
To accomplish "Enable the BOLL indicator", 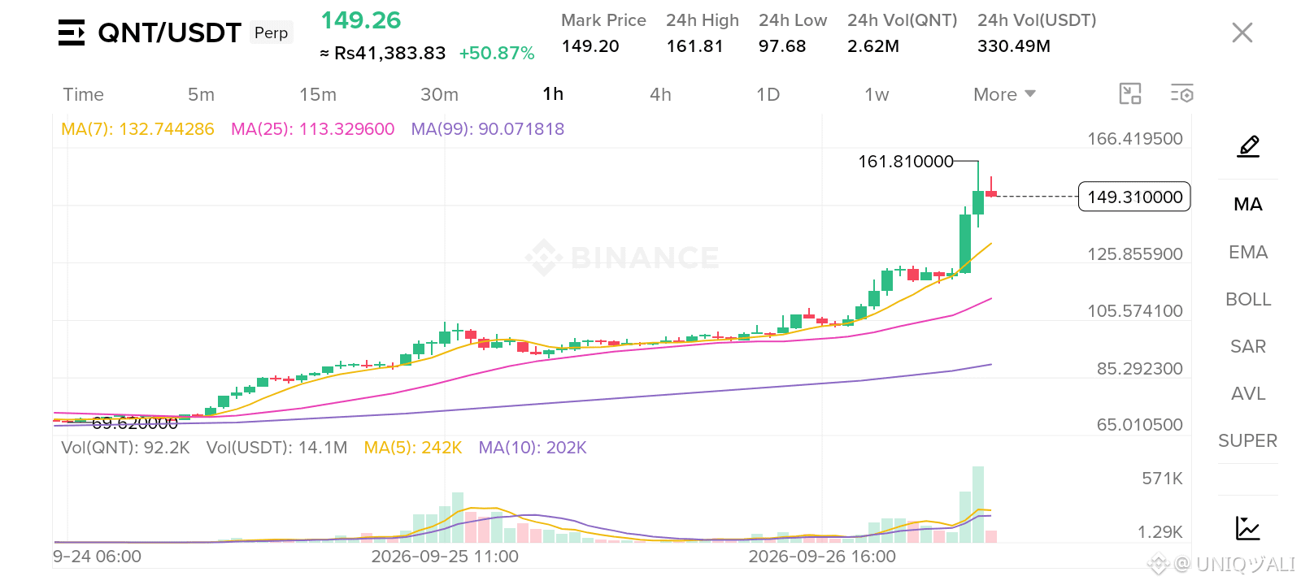I will (x=1248, y=299).
